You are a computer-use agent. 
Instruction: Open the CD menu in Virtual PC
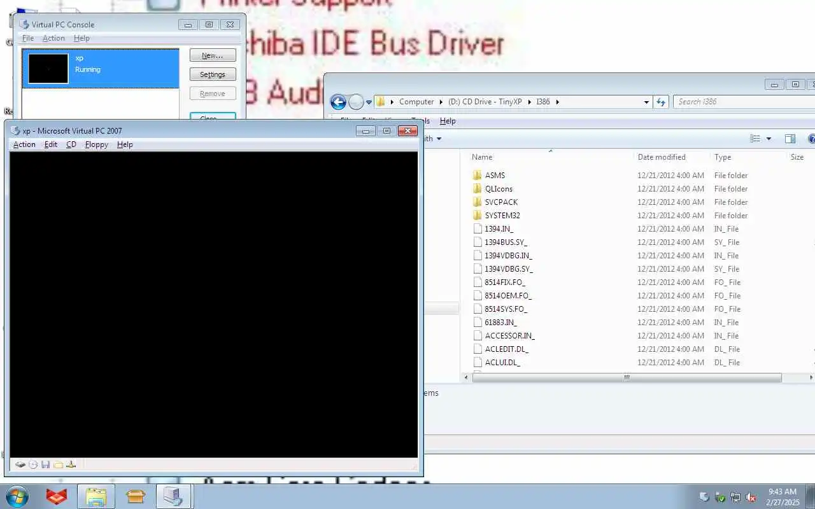(71, 144)
